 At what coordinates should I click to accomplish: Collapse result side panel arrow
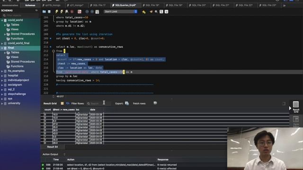coord(290,108)
